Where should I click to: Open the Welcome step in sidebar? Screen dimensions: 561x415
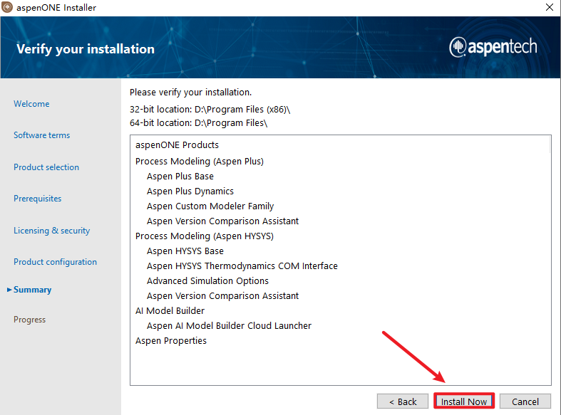click(31, 104)
